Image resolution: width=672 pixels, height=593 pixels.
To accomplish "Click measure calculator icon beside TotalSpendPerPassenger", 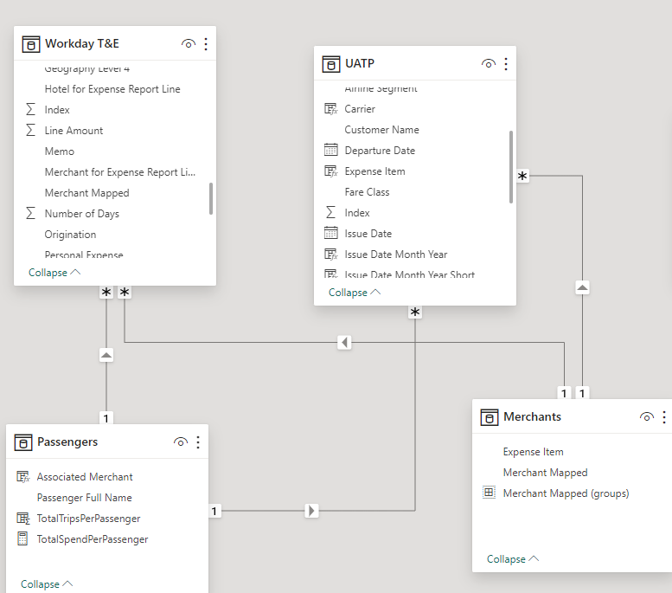I will 22,538.
